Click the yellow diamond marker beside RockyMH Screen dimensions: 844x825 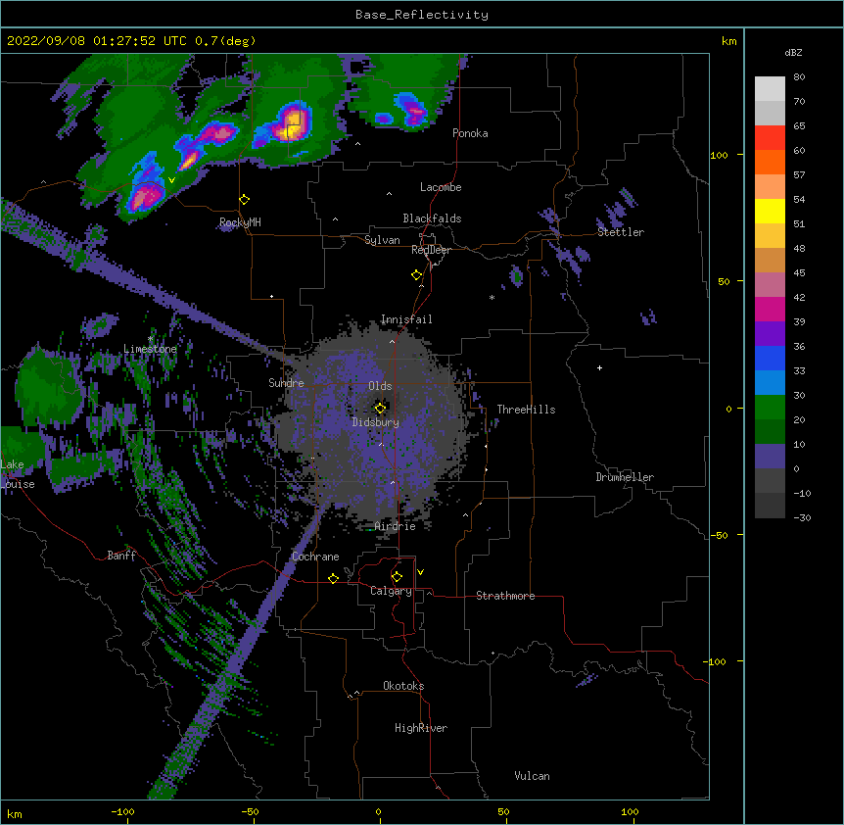(245, 200)
